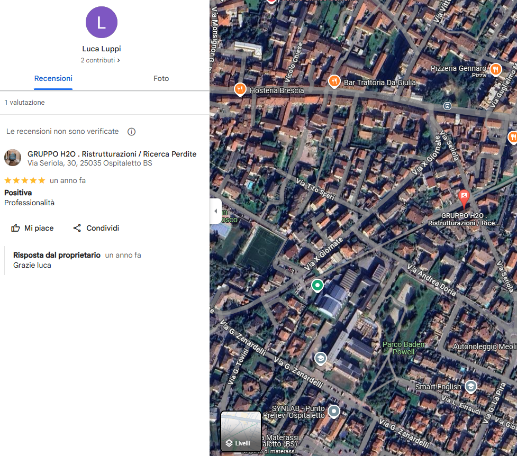Click the Luca Luppi name heading

point(102,49)
